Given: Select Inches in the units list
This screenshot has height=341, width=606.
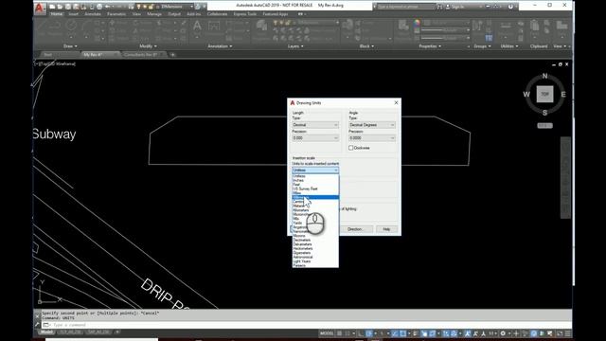Looking at the screenshot, I should pyautogui.click(x=315, y=180).
